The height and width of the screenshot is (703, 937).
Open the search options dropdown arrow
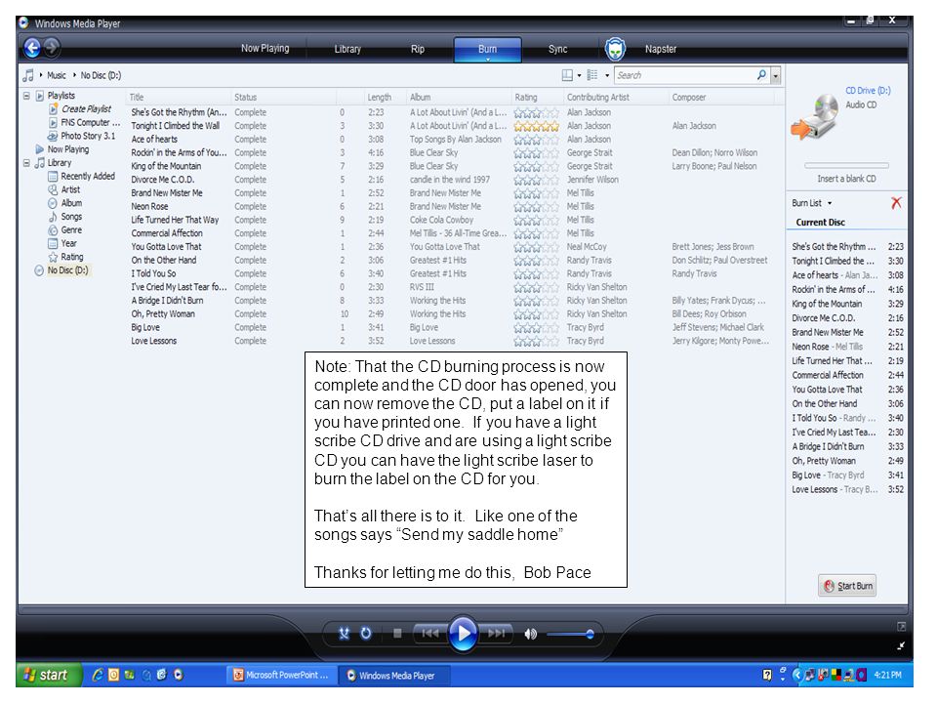pos(775,76)
